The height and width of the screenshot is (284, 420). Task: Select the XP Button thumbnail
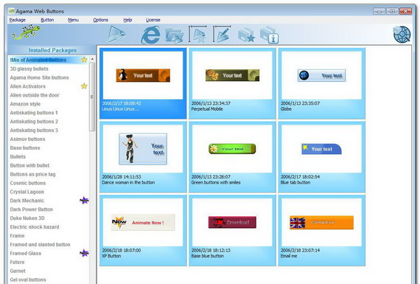pos(143,230)
